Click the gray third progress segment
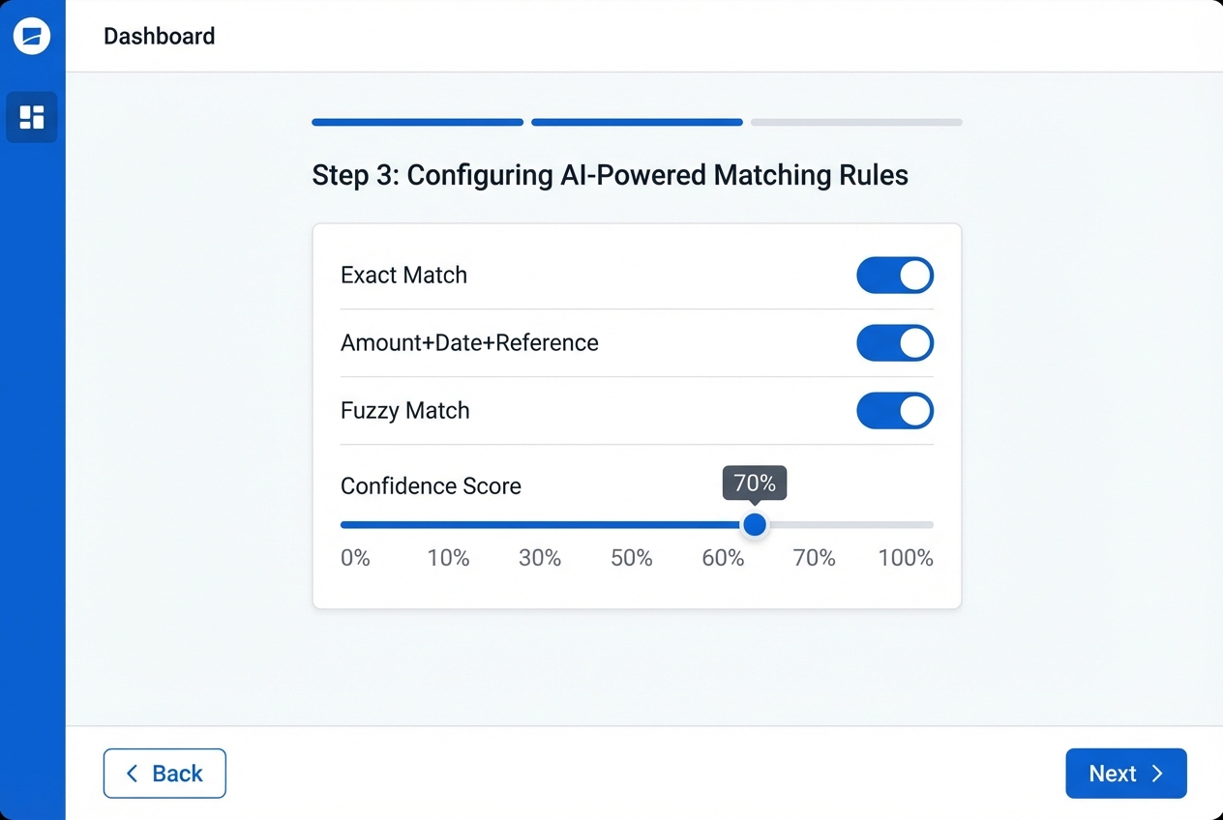Screen dimensions: 1223x820 coord(855,122)
